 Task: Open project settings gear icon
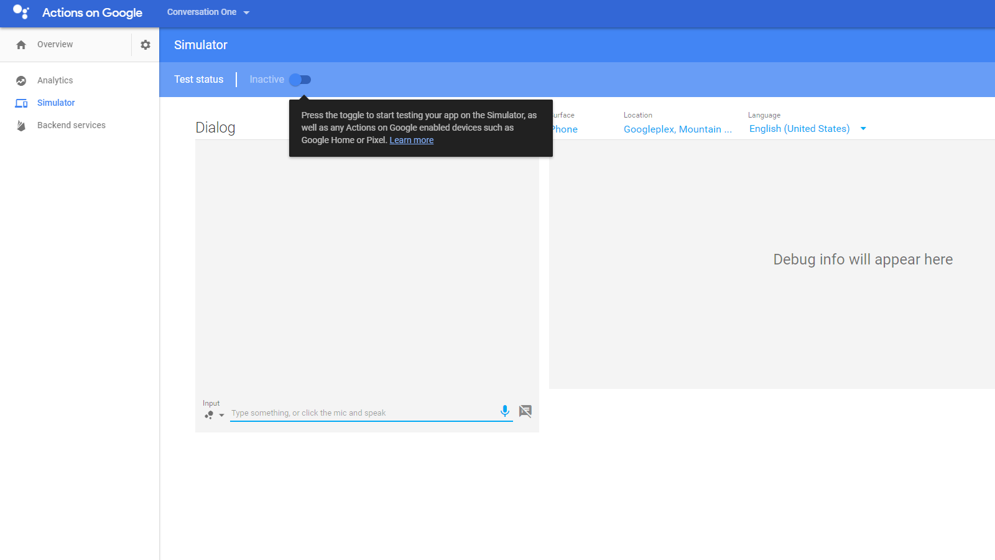[146, 45]
